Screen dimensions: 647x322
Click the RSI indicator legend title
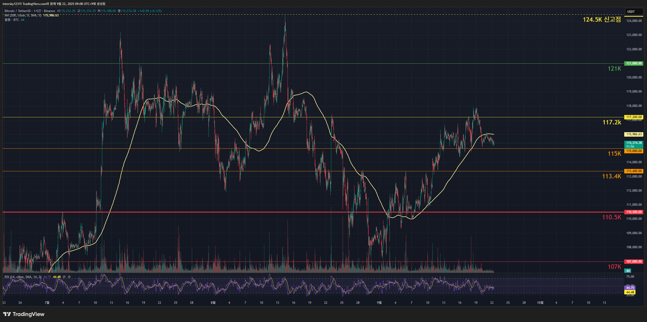[23, 277]
